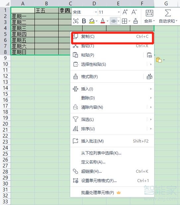The image size is (180, 205).
Task: Click the insert comment icon
Action: [76, 141]
